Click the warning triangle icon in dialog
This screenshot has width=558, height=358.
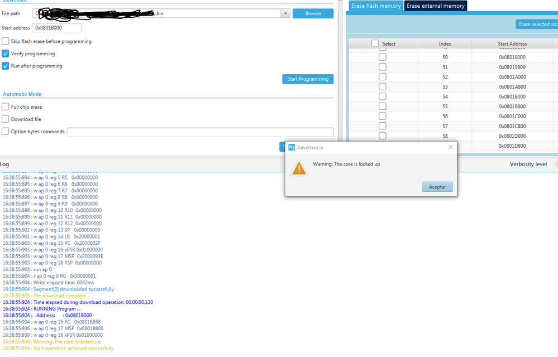pyautogui.click(x=299, y=168)
